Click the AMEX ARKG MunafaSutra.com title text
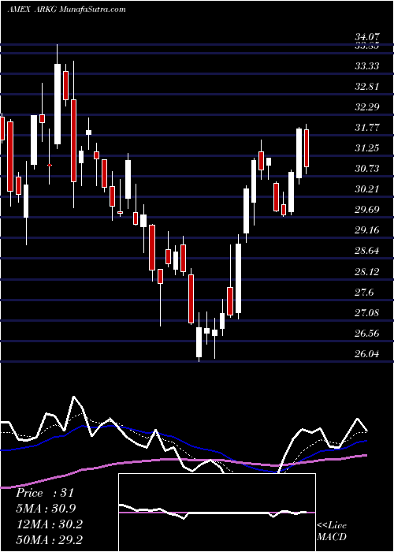Image resolution: width=394 pixels, height=552 pixels. [66, 9]
